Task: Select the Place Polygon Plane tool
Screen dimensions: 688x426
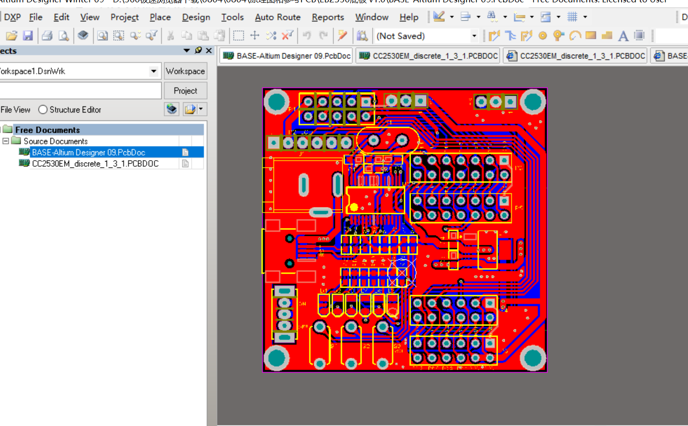Action: (607, 35)
